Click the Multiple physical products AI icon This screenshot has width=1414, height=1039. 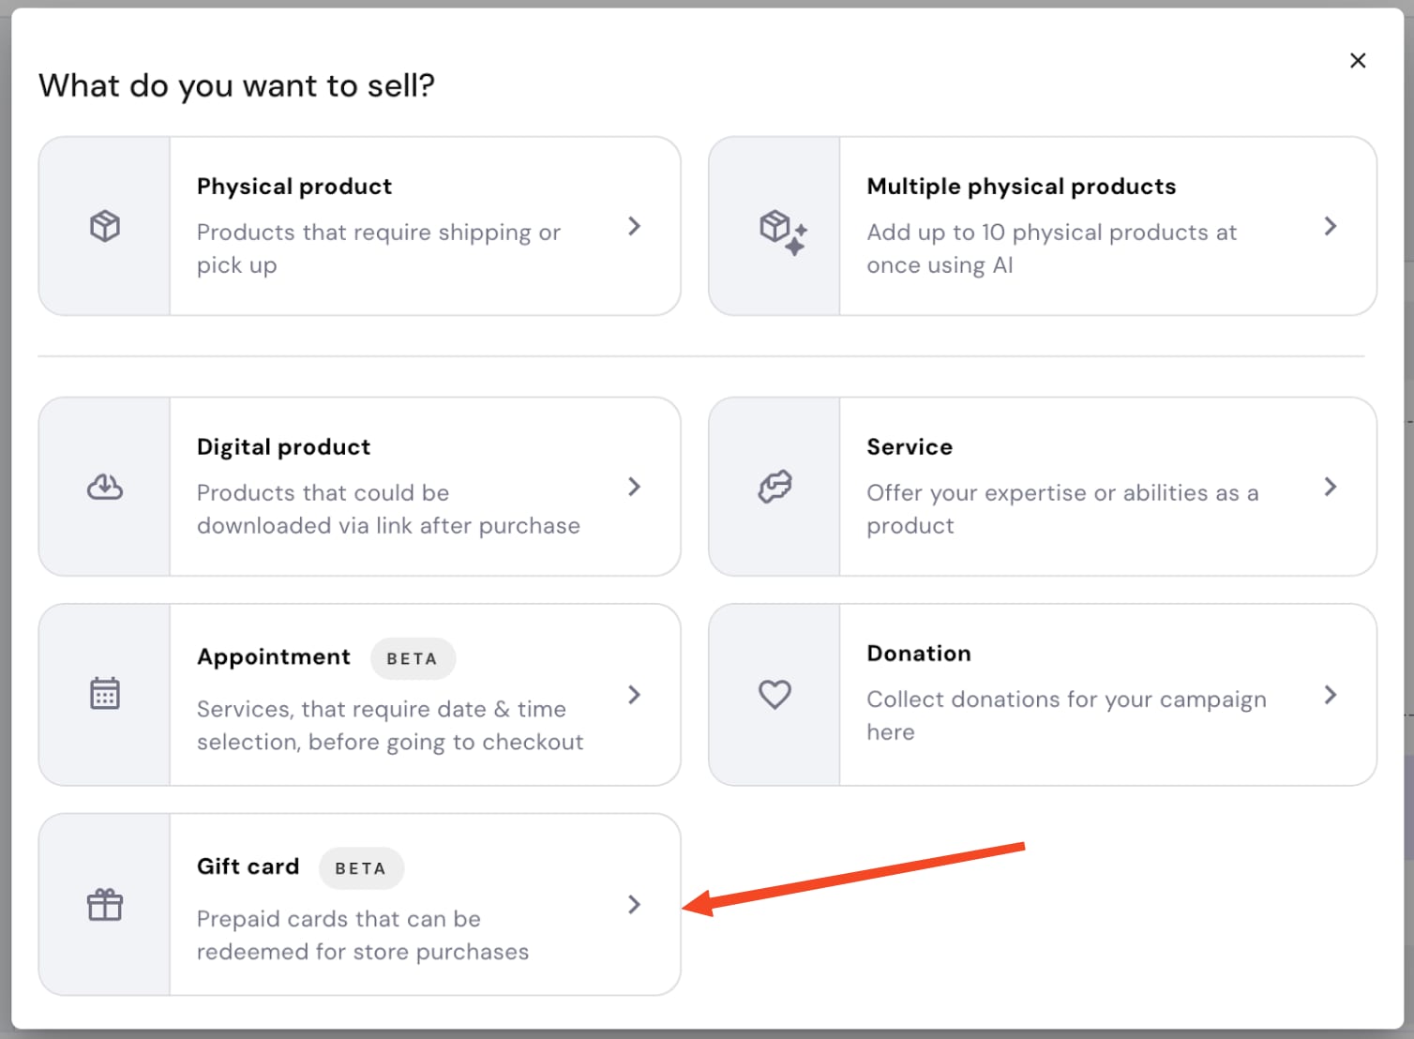coord(782,230)
